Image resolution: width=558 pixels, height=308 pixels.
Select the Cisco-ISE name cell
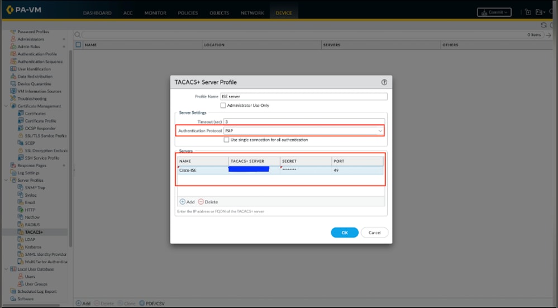pyautogui.click(x=203, y=170)
